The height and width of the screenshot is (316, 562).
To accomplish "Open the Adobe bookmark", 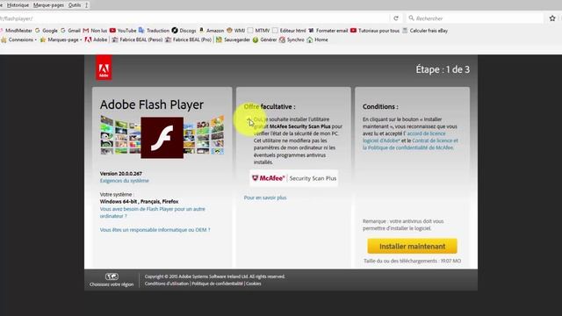I will tap(96, 39).
